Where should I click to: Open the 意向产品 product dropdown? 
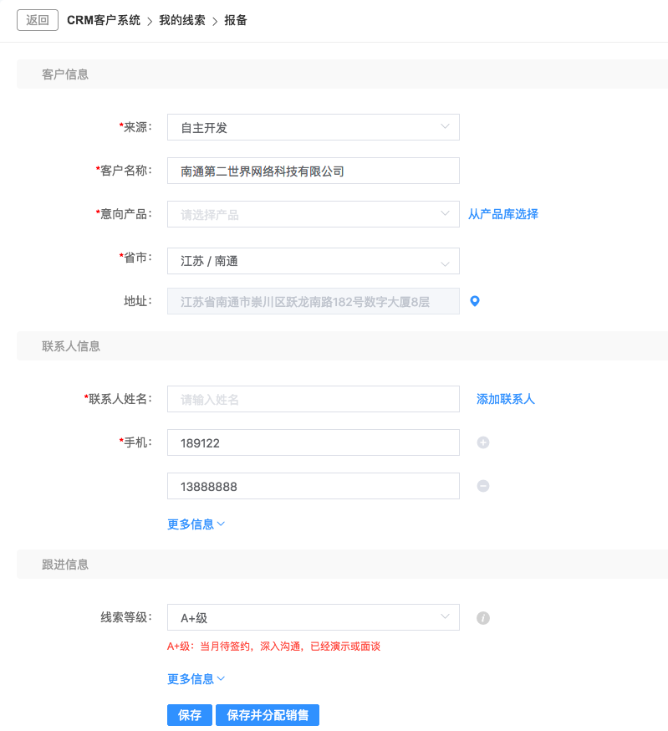coord(314,214)
